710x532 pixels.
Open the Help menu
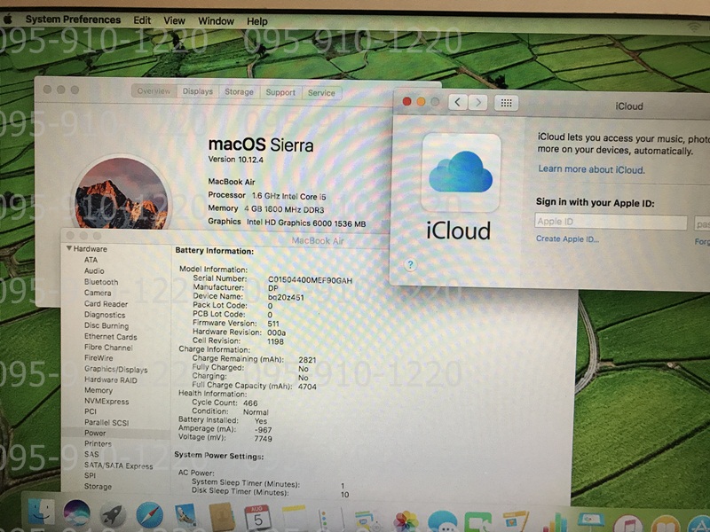256,21
